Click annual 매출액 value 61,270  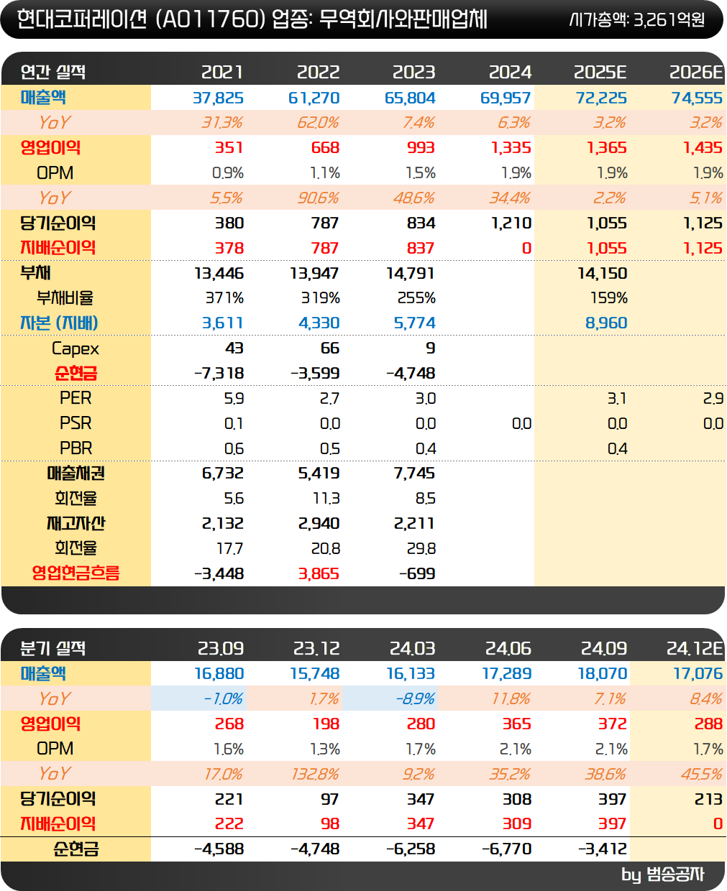coord(314,98)
